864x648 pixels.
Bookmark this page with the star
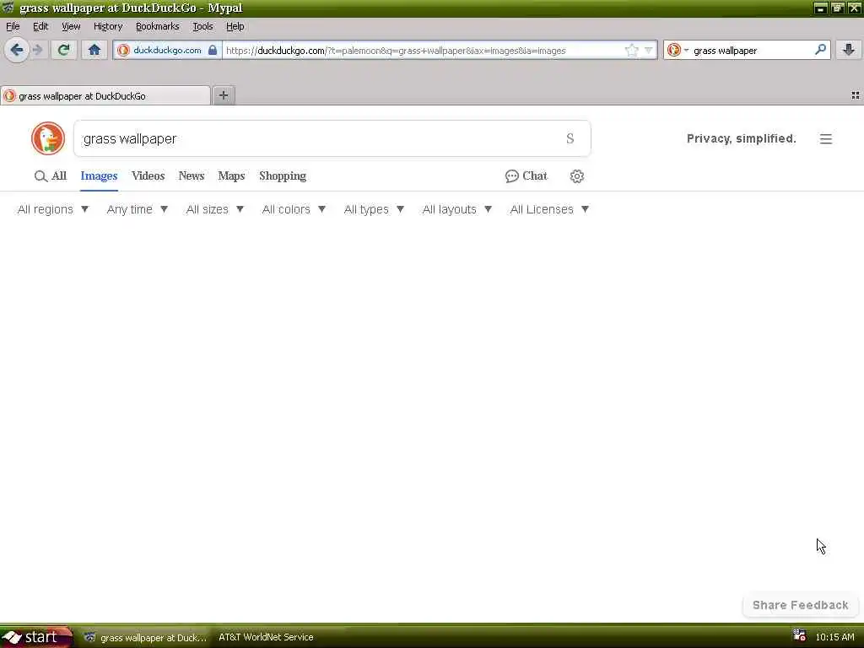[x=631, y=50]
